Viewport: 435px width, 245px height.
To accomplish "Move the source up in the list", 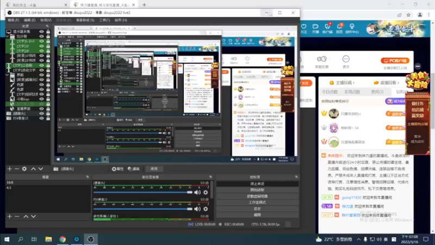I will 33,169.
